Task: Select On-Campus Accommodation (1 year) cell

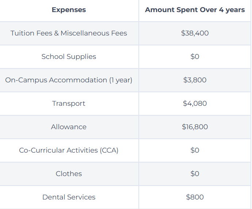Action: 69,80
